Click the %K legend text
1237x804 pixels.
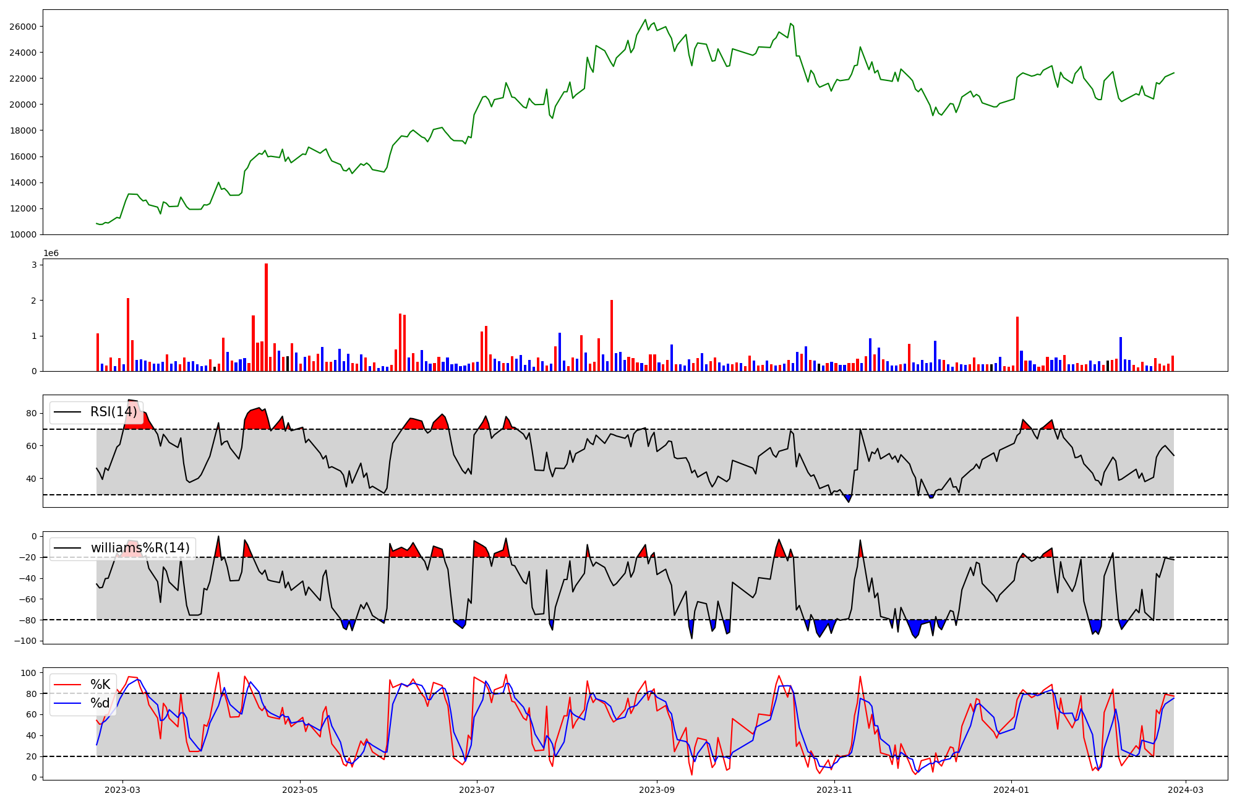[100, 685]
